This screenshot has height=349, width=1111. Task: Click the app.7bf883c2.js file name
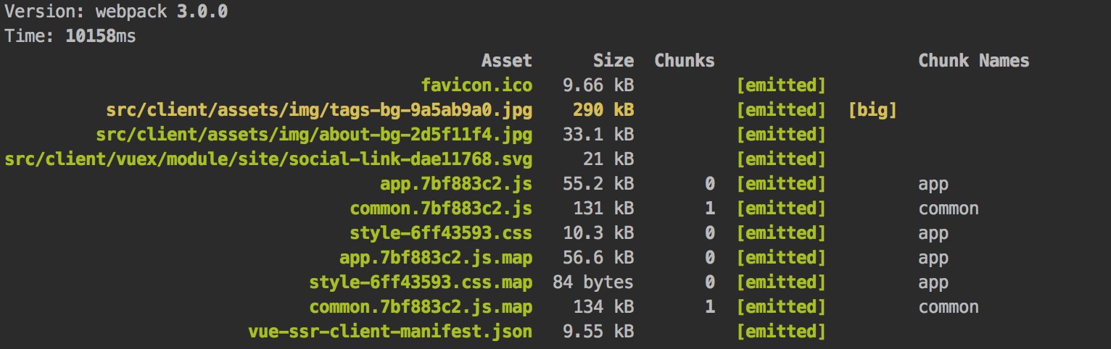(x=455, y=184)
